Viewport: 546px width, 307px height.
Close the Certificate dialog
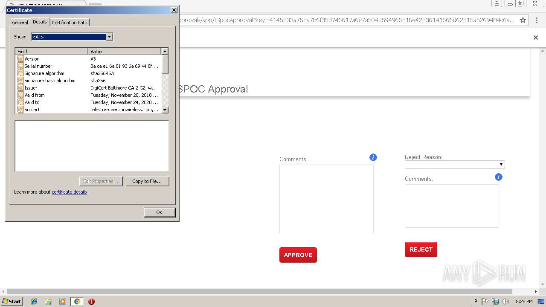click(x=174, y=10)
